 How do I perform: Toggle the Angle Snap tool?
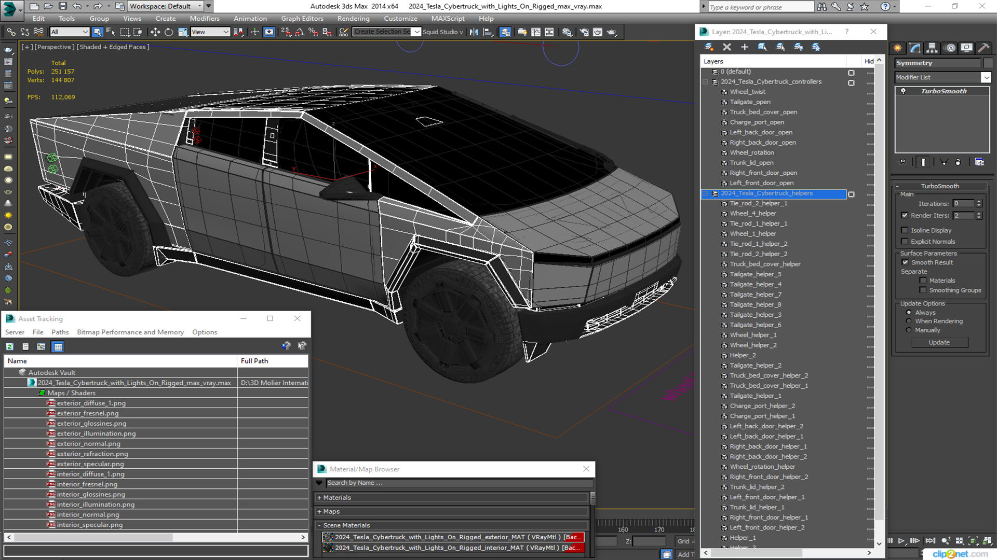pyautogui.click(x=300, y=32)
